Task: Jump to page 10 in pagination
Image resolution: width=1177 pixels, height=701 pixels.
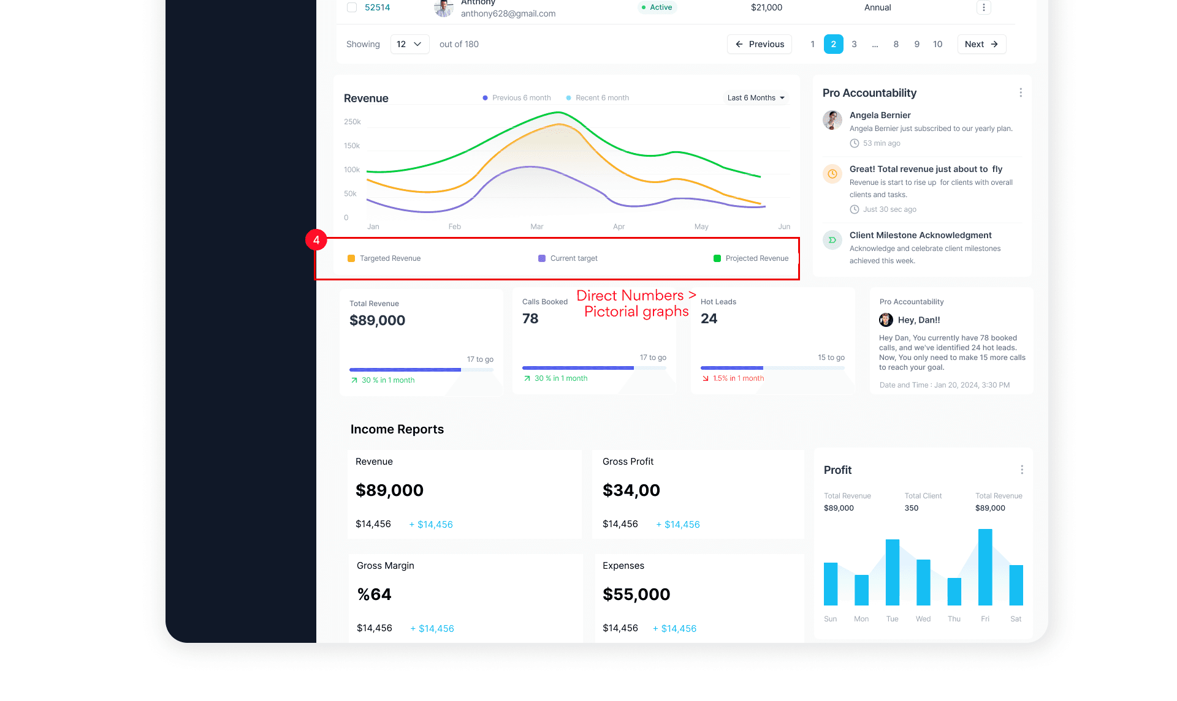Action: coord(937,44)
